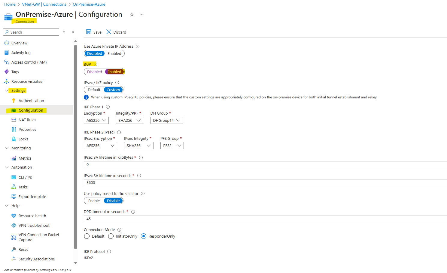
Task: Switch BGP to Enabled
Action: point(114,72)
